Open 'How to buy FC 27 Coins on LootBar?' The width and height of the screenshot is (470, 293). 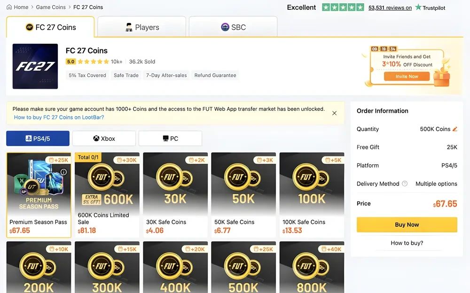pos(59,117)
